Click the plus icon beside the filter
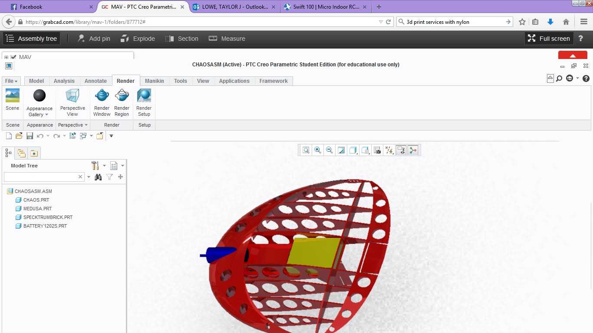 (x=121, y=177)
